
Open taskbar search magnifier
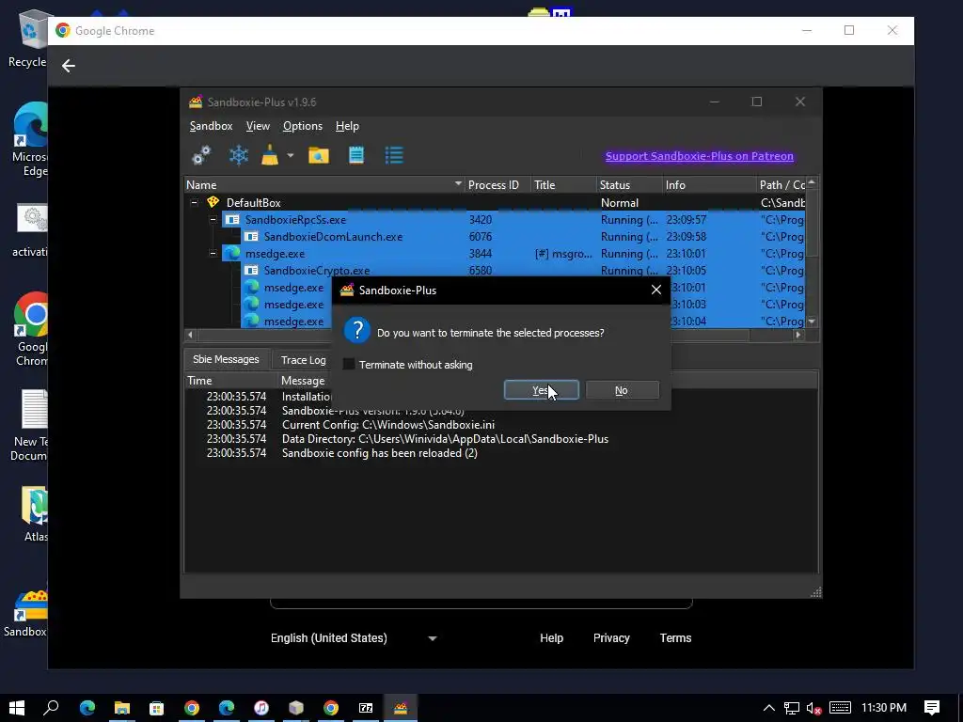pos(52,708)
